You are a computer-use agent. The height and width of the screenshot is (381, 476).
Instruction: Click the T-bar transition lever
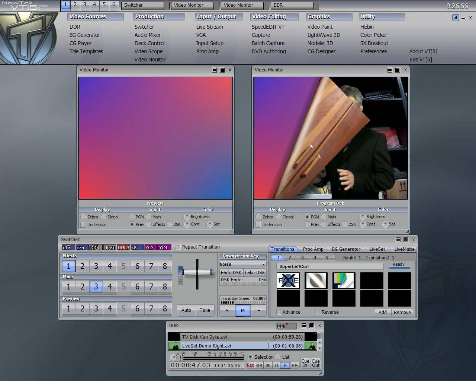197,272
